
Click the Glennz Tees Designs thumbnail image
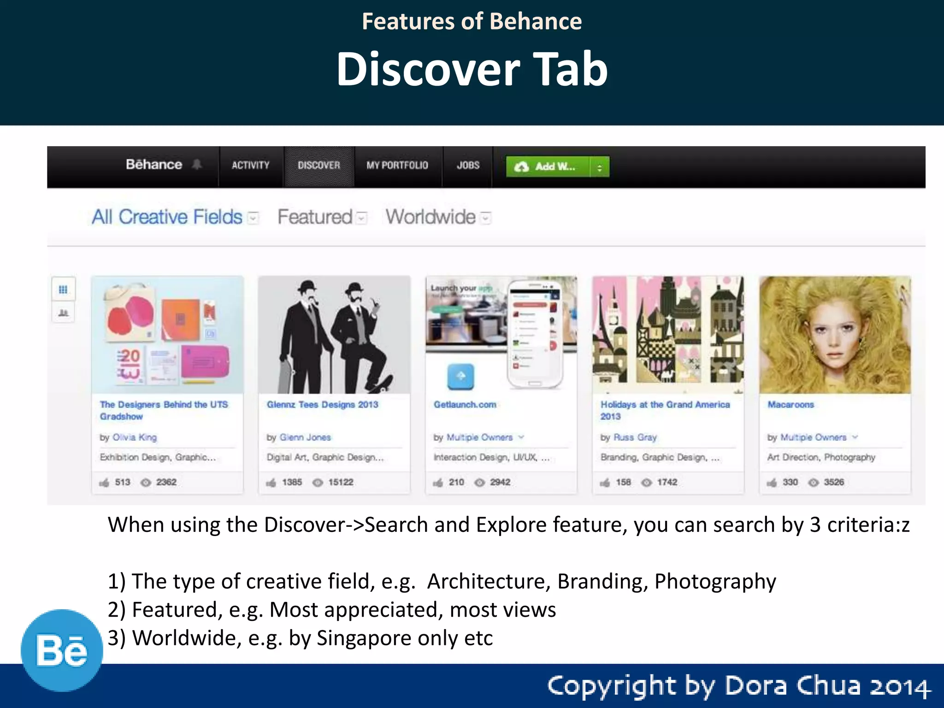point(334,335)
